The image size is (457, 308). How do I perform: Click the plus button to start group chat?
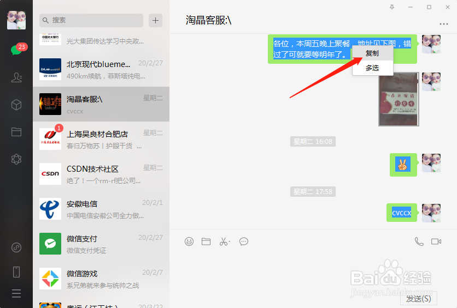tap(155, 20)
